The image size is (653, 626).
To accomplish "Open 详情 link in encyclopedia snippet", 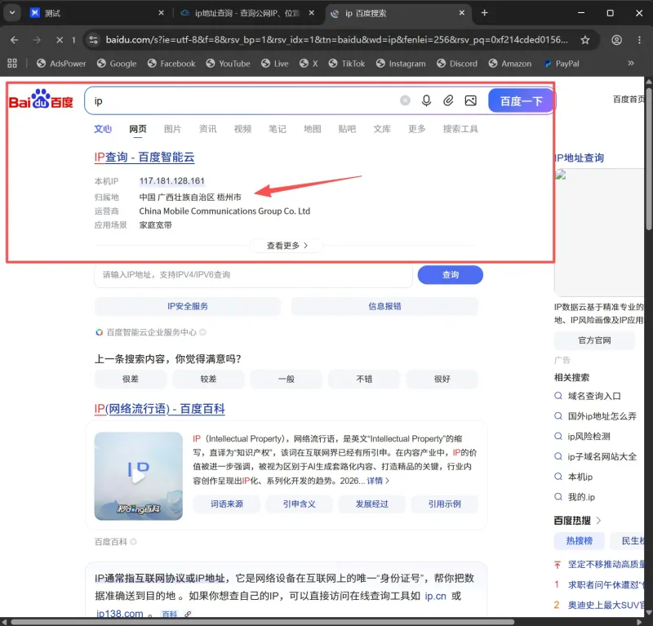I will [378, 481].
